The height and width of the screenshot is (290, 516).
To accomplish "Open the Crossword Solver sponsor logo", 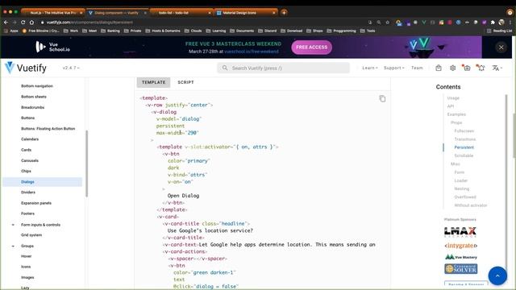I will coord(460,268).
